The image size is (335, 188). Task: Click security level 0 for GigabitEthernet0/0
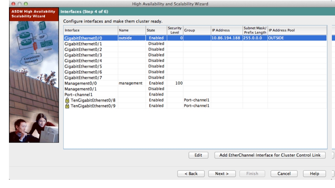tap(175, 38)
